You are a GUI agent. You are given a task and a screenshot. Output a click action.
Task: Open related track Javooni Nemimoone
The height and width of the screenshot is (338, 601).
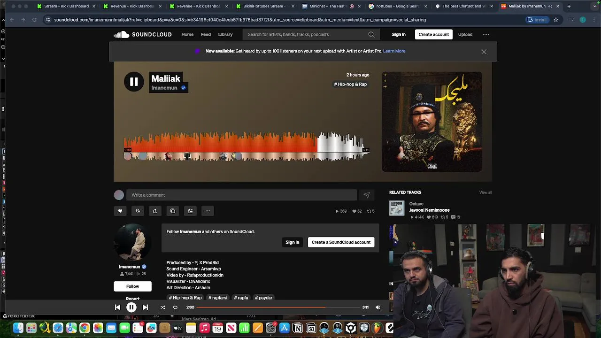coord(429,210)
